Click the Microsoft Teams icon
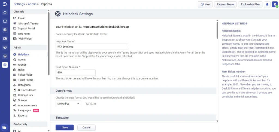This screenshot has width=279, height=132. click(15, 23)
